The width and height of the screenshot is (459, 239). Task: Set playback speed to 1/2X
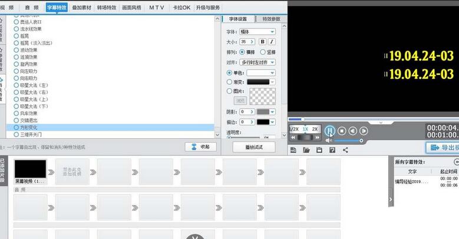click(x=294, y=129)
